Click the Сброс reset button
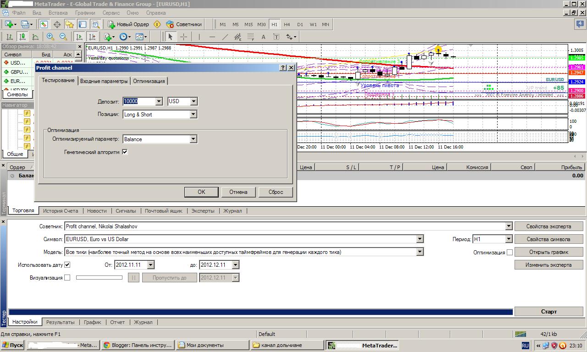 pos(276,192)
